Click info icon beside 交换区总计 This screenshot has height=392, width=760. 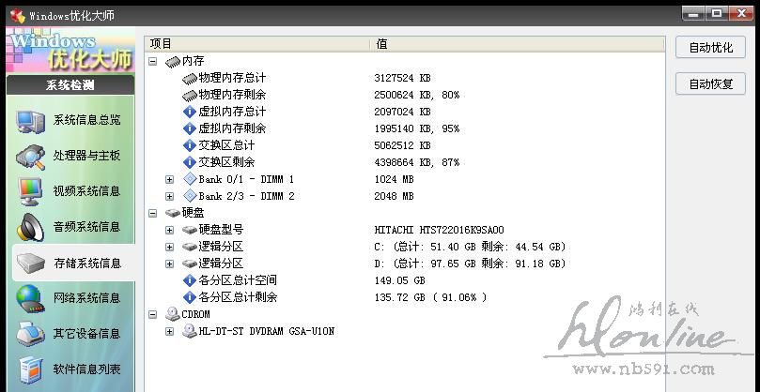click(x=190, y=145)
